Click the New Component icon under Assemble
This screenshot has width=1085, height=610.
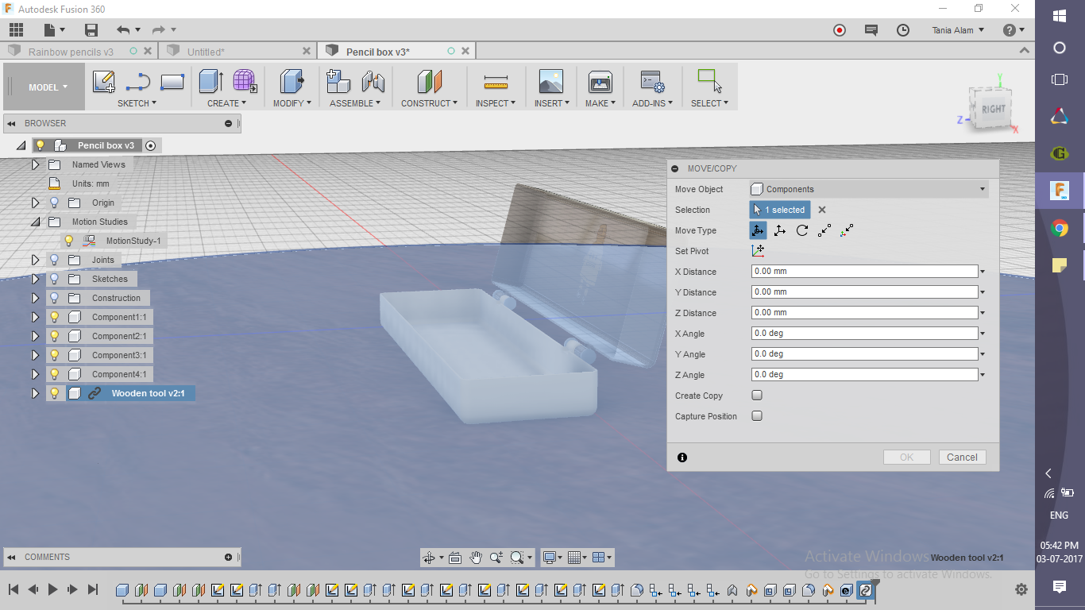[x=338, y=82]
